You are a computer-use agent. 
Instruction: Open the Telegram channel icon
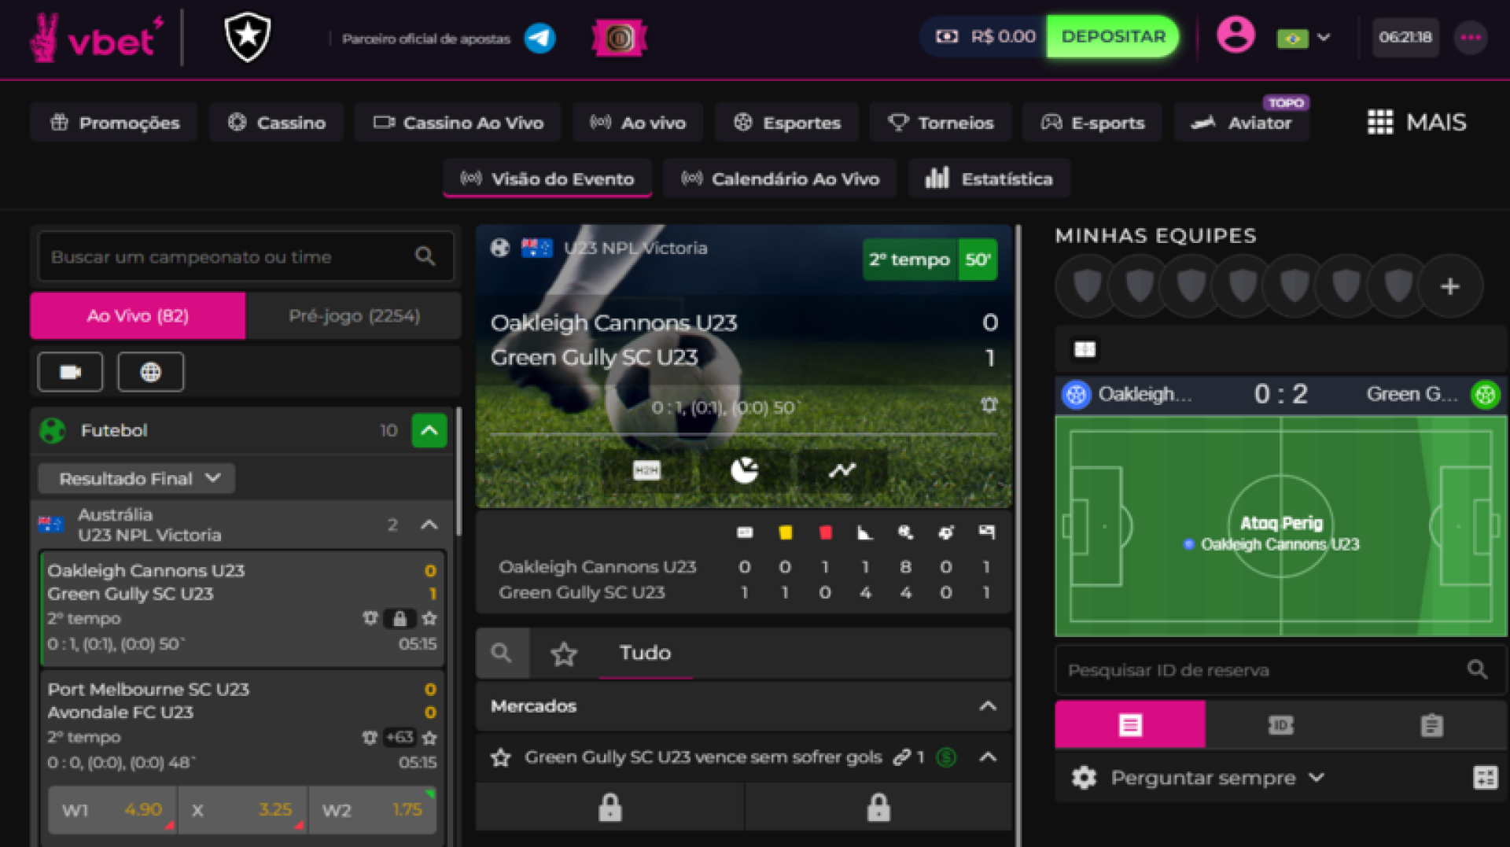click(x=540, y=38)
